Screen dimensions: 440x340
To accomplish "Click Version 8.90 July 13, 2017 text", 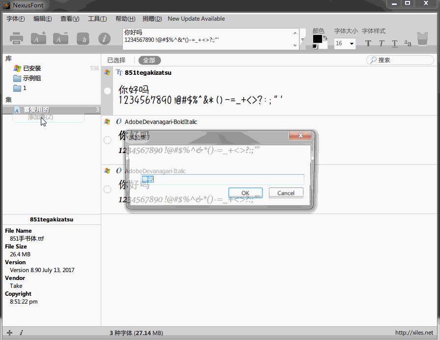I will coord(42,270).
